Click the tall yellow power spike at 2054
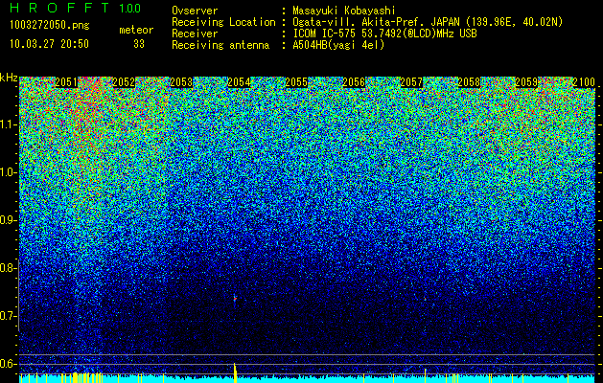603x383 pixels. pyautogui.click(x=235, y=372)
